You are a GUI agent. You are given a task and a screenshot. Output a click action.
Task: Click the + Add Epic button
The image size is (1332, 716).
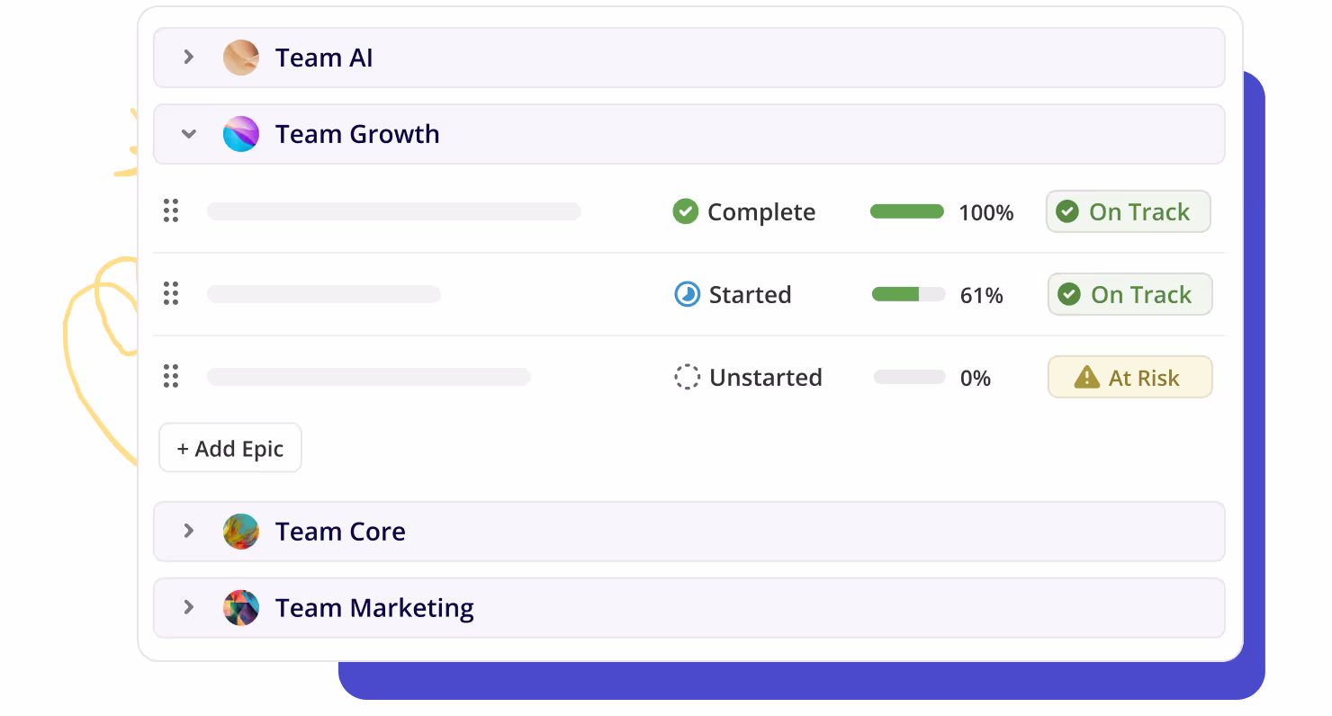[230, 448]
